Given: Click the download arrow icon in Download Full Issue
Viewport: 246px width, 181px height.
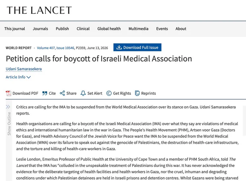Looking at the screenshot, I should point(119,47).
